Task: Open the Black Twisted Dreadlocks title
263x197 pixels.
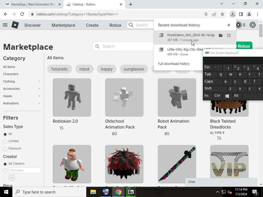Action: [x=223, y=124]
